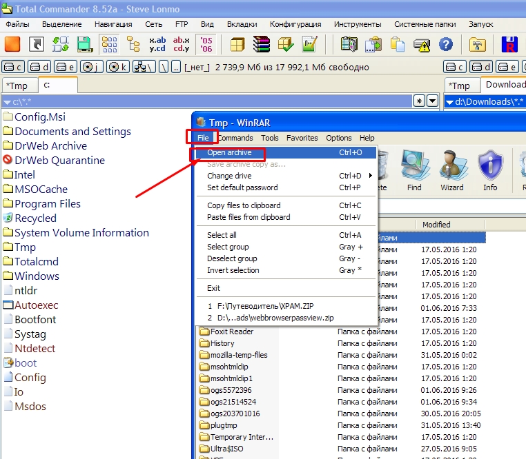Click the Info icon in WinRAR
Screen dimensions: 526x459
[490, 170]
